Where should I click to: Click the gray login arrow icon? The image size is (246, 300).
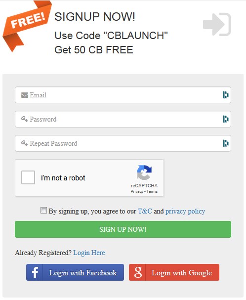(217, 24)
